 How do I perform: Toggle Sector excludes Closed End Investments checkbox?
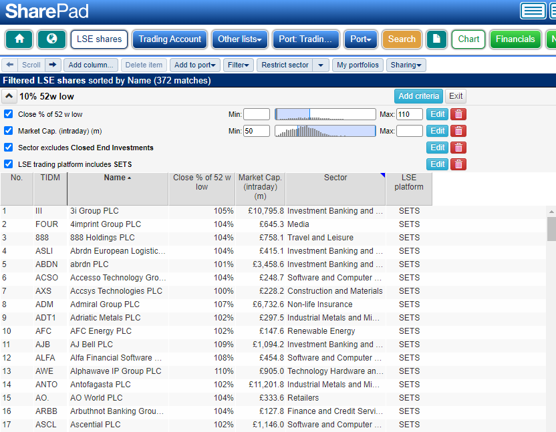pyautogui.click(x=9, y=148)
